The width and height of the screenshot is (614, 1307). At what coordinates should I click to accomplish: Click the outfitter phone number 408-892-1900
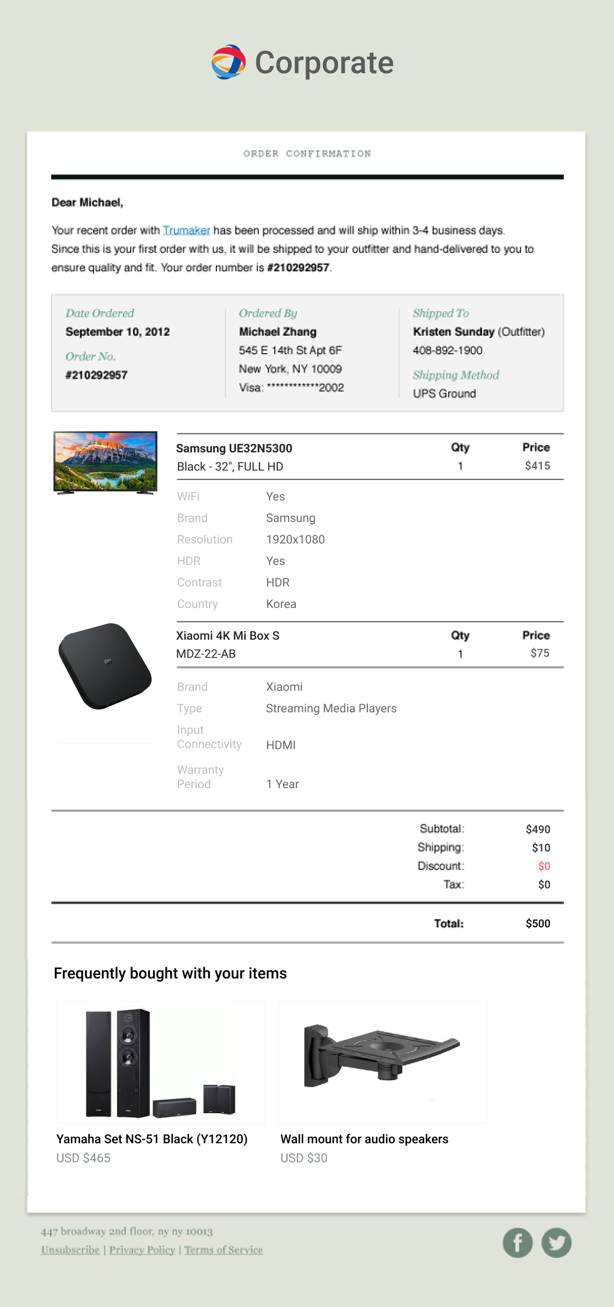448,351
